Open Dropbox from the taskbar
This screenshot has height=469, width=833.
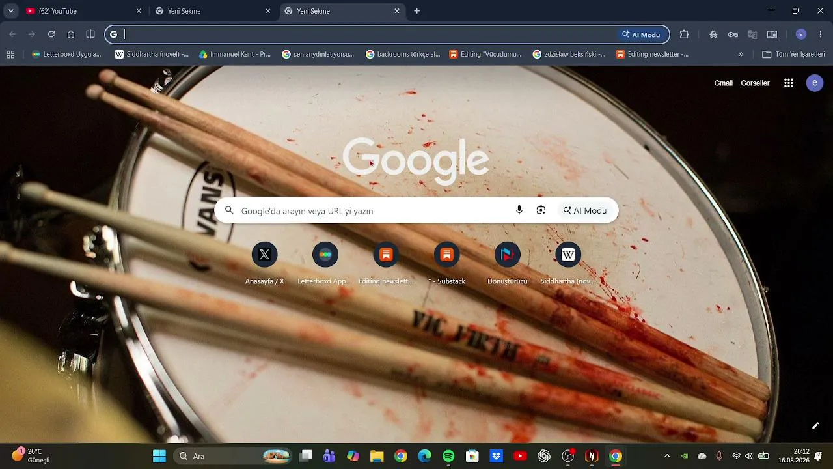pos(496,456)
